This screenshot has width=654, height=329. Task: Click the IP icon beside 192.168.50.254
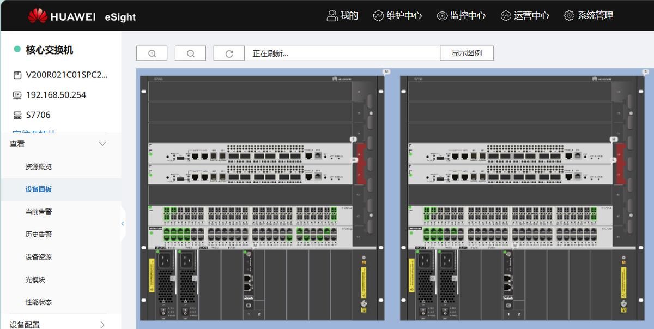[x=17, y=95]
